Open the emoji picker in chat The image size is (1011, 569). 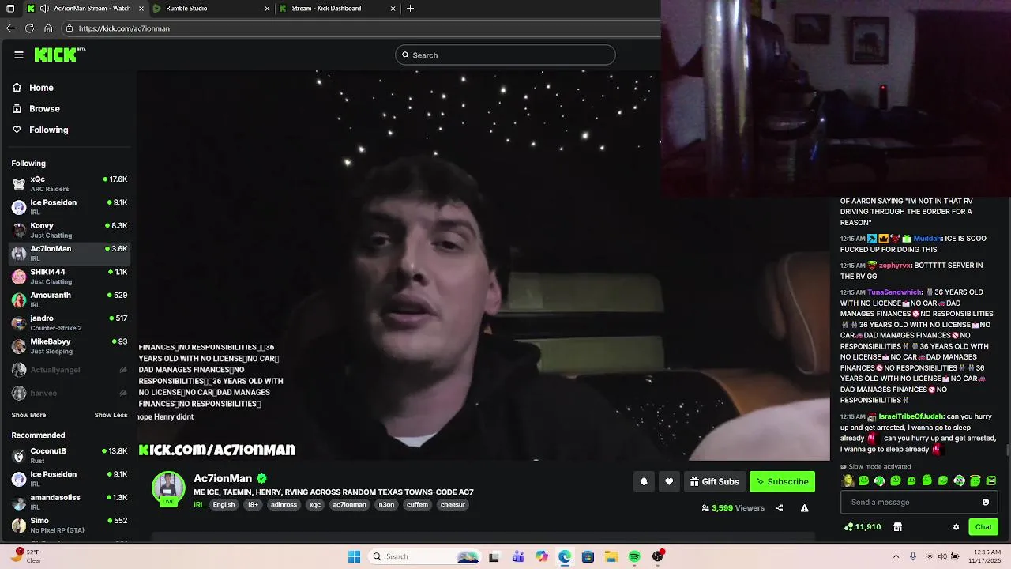coord(986,502)
